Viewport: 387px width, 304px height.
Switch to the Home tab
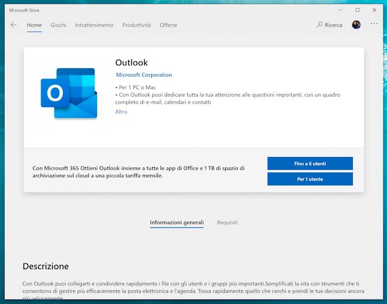[x=34, y=25]
